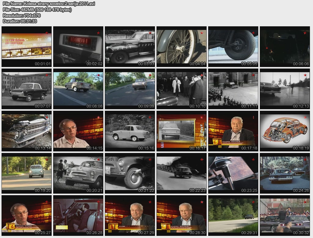Click the 00:10:10 timestamp label

point(198,106)
